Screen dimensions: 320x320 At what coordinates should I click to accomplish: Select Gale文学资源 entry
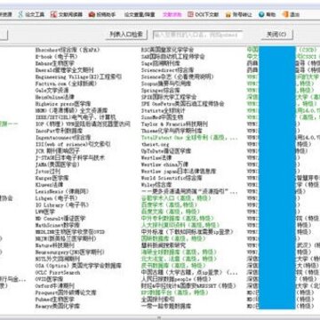pos(52,91)
